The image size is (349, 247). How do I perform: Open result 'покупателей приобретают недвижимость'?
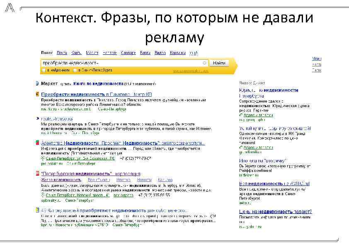pos(114,210)
